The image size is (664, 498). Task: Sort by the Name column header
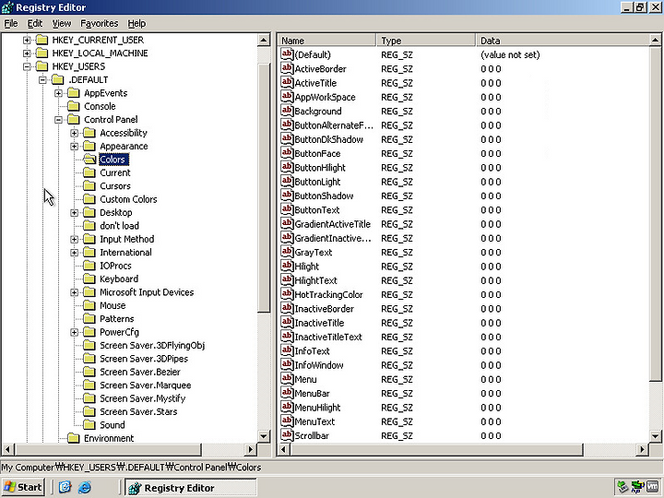click(x=326, y=41)
